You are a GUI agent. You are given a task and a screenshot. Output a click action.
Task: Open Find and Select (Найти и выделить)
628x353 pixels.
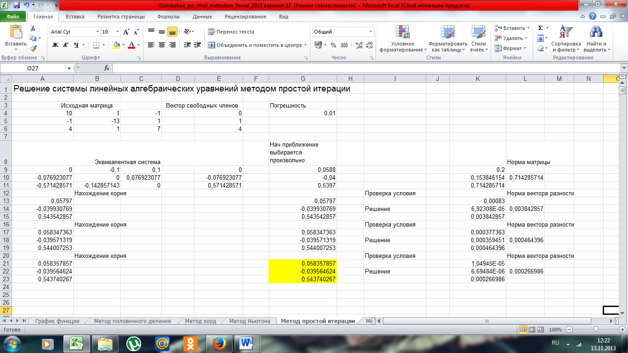[x=597, y=39]
